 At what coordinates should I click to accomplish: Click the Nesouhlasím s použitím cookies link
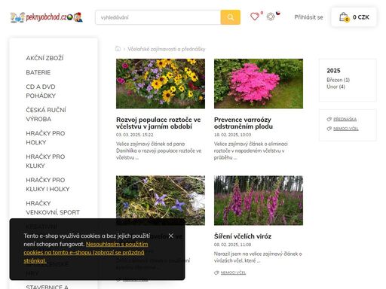pyautogui.click(x=86, y=252)
